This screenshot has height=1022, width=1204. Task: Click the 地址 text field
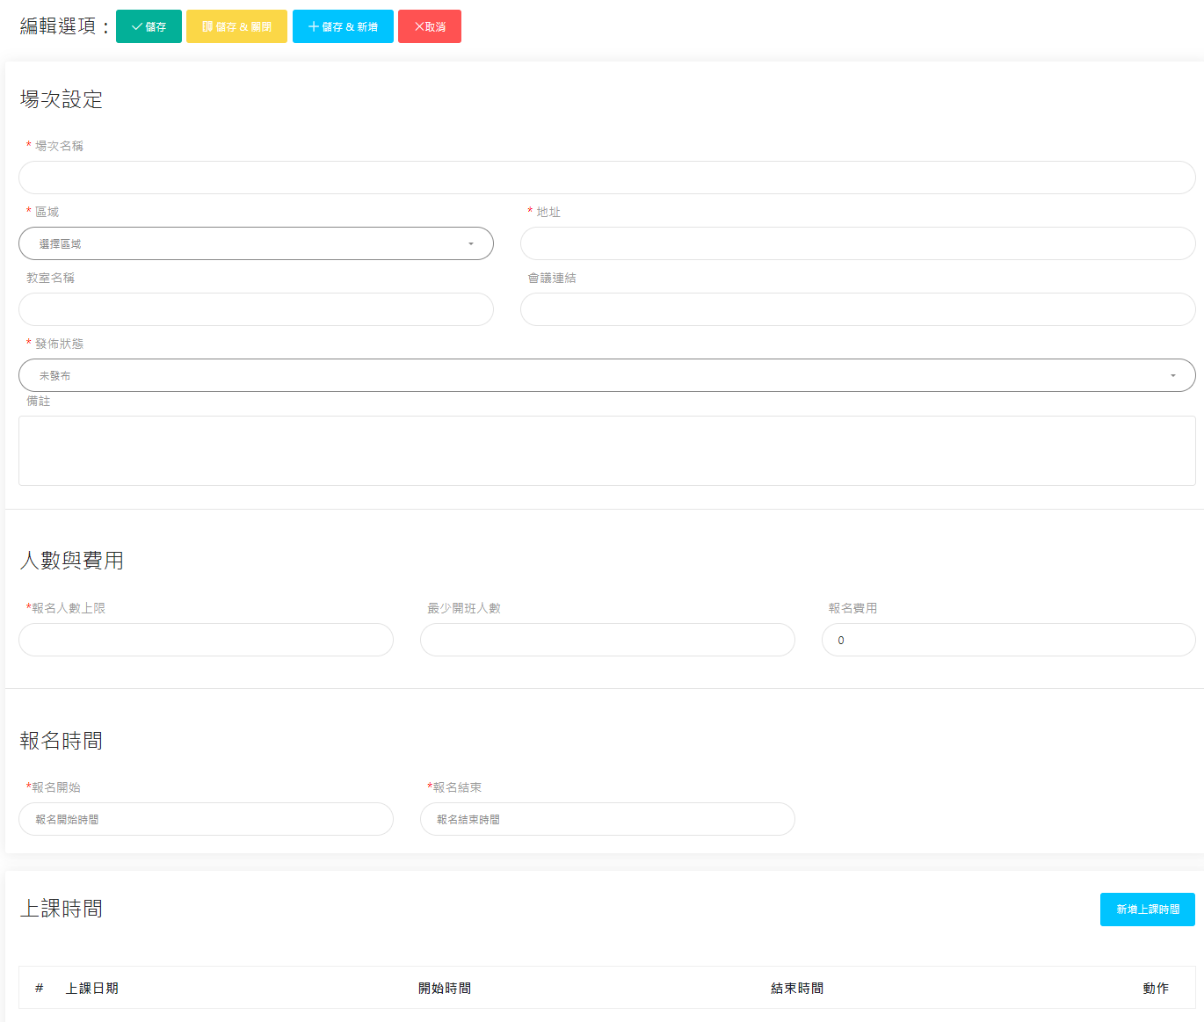pos(857,243)
